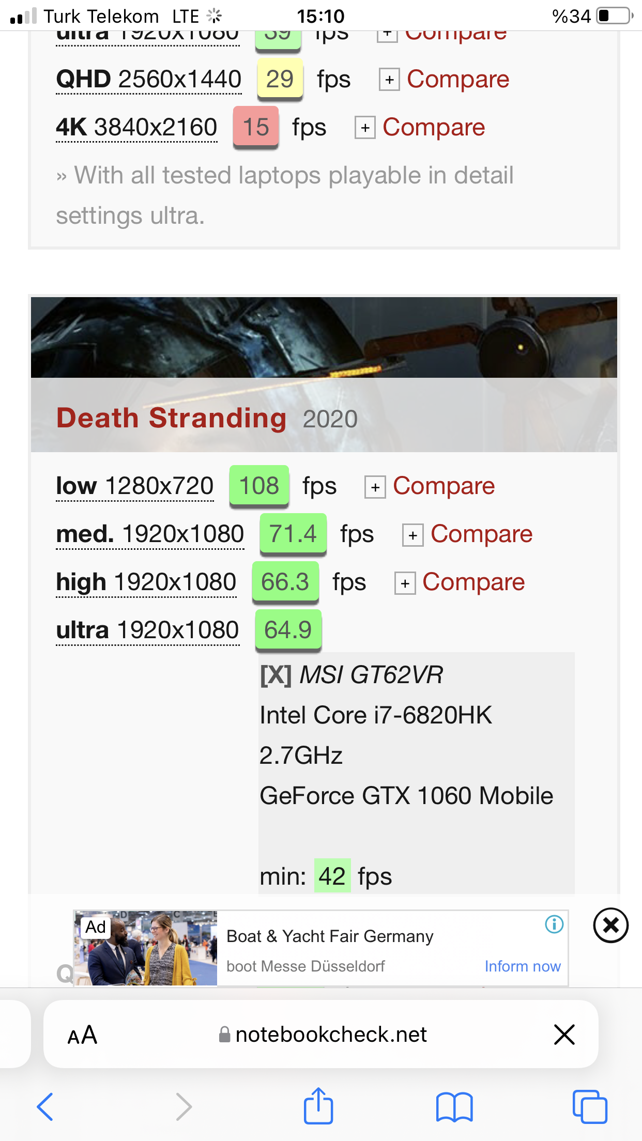Open the AA reader text-size menu
The width and height of the screenshot is (642, 1141).
pyautogui.click(x=82, y=1035)
